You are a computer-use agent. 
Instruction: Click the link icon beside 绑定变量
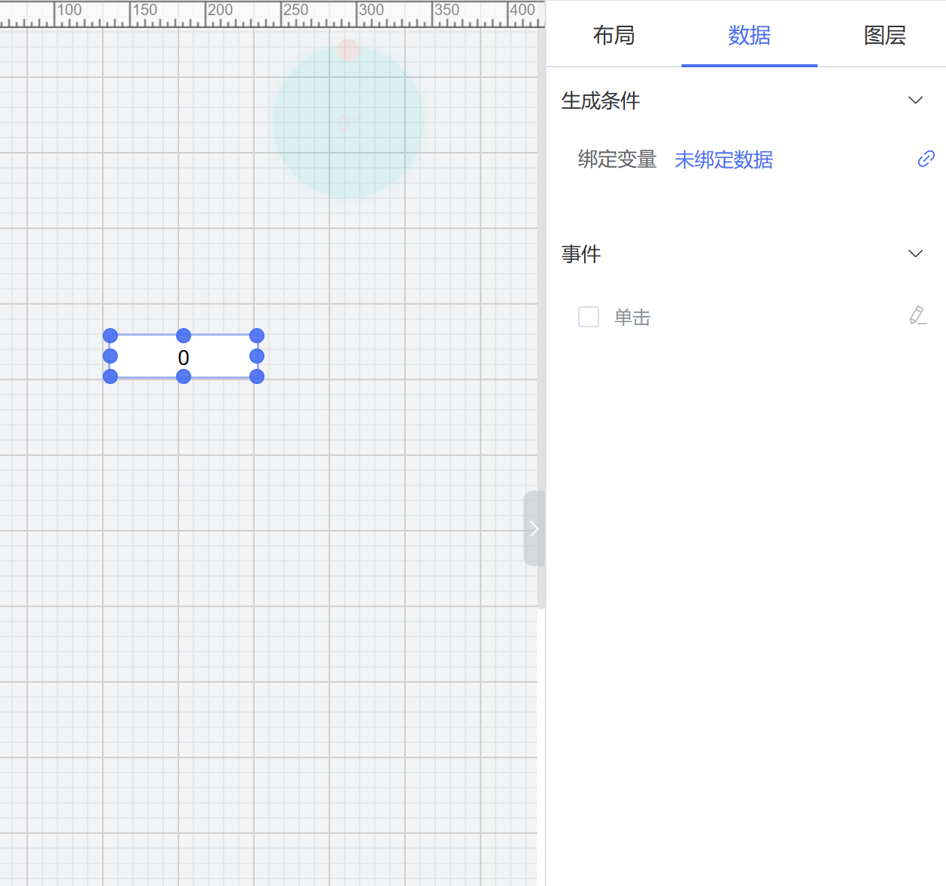point(926,159)
